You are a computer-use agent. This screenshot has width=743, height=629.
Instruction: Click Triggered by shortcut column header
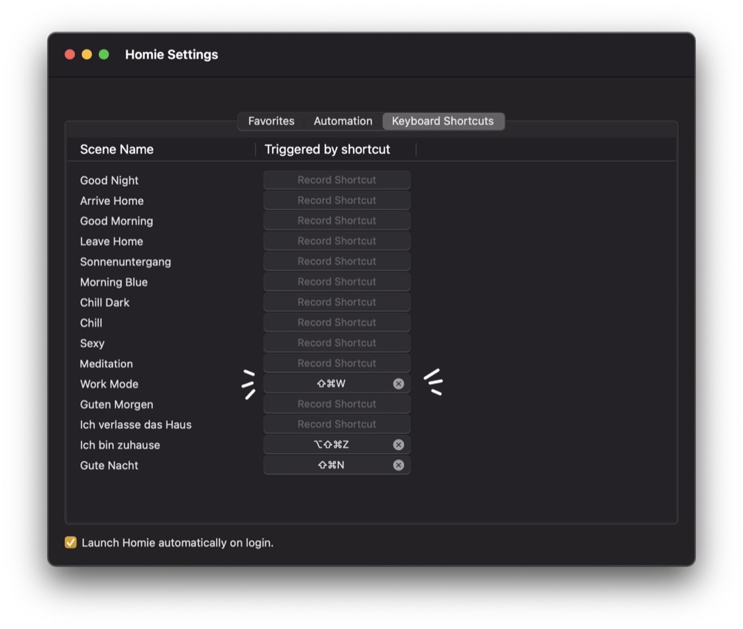328,149
